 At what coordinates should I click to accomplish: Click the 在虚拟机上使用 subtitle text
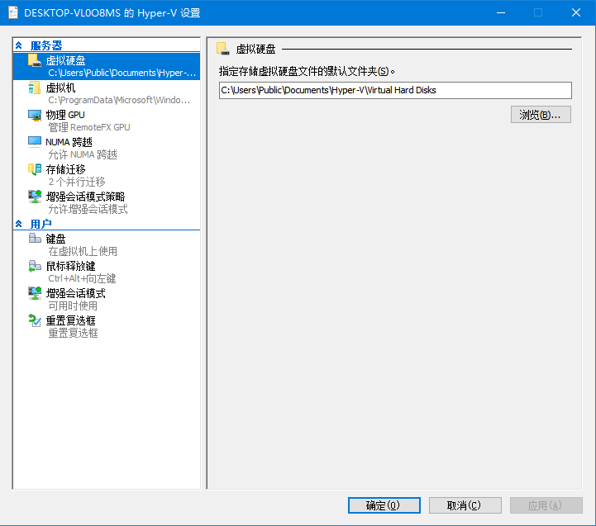[x=83, y=251]
